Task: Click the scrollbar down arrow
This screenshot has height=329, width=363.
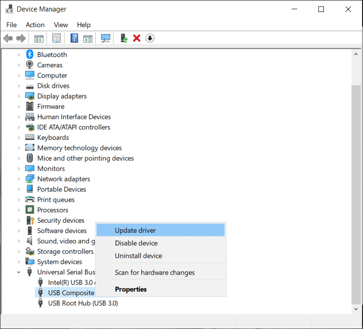Action: [356, 309]
